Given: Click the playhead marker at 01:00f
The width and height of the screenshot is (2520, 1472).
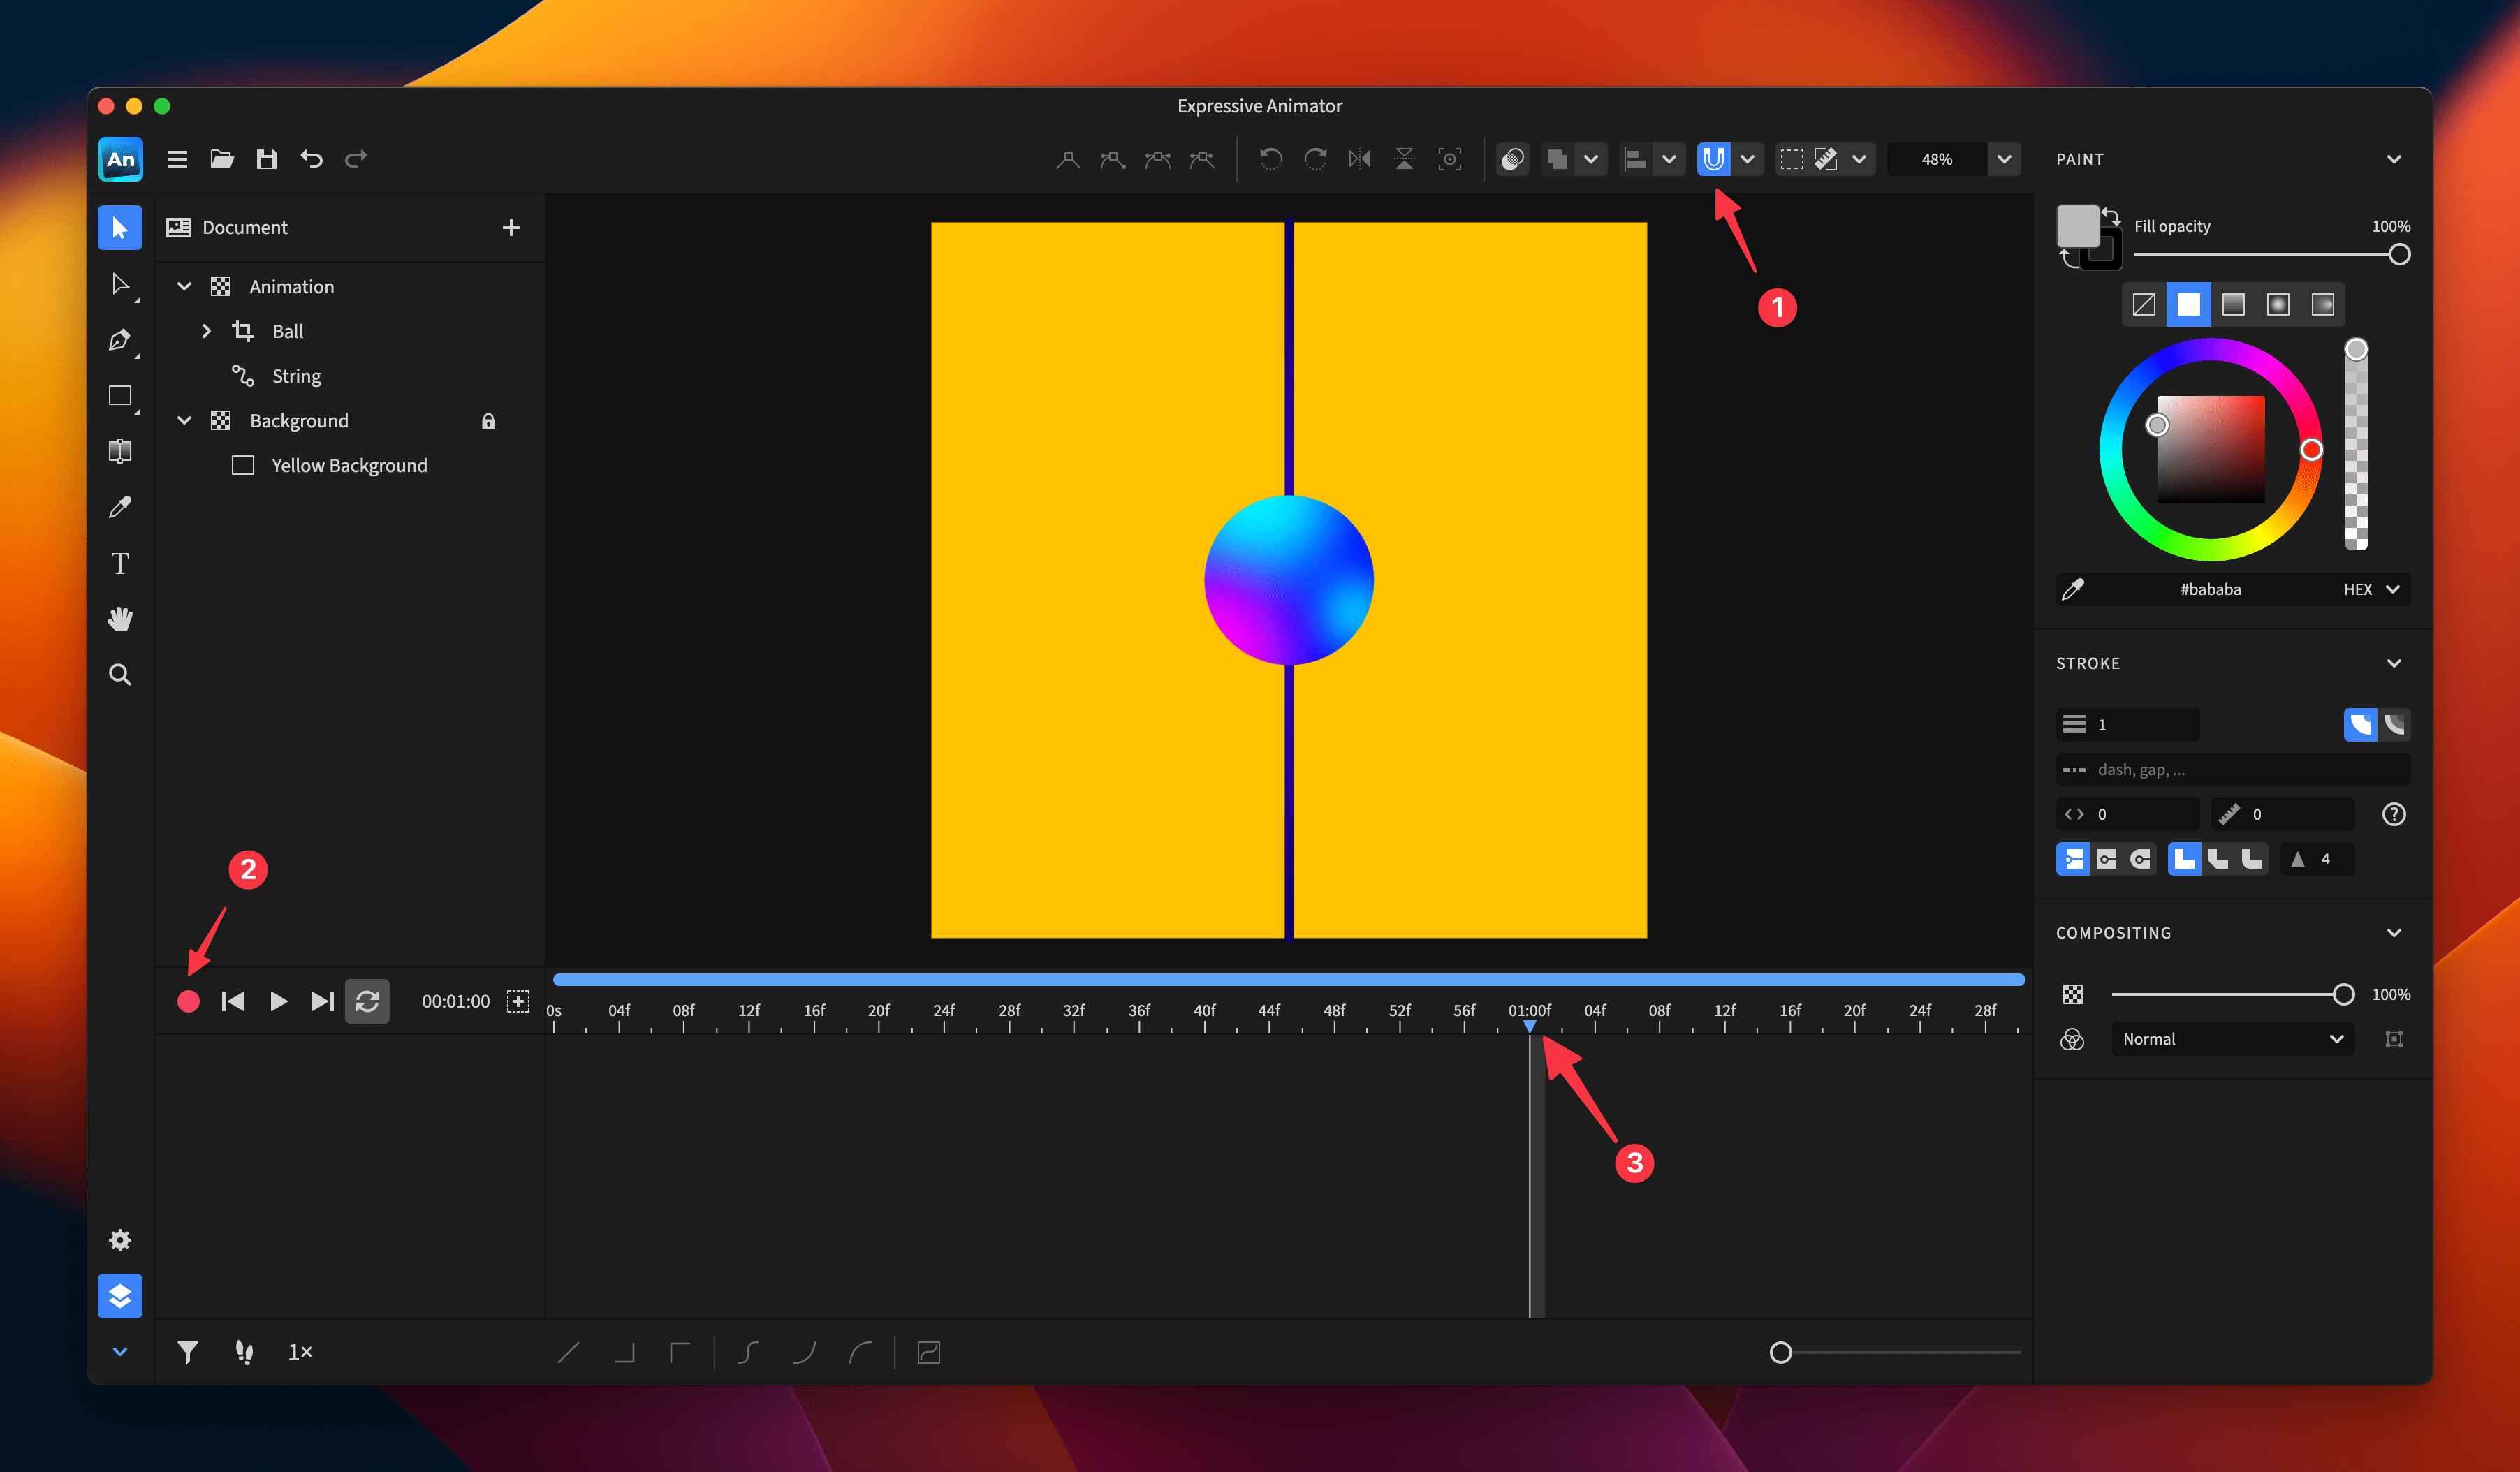Looking at the screenshot, I should 1530,1026.
